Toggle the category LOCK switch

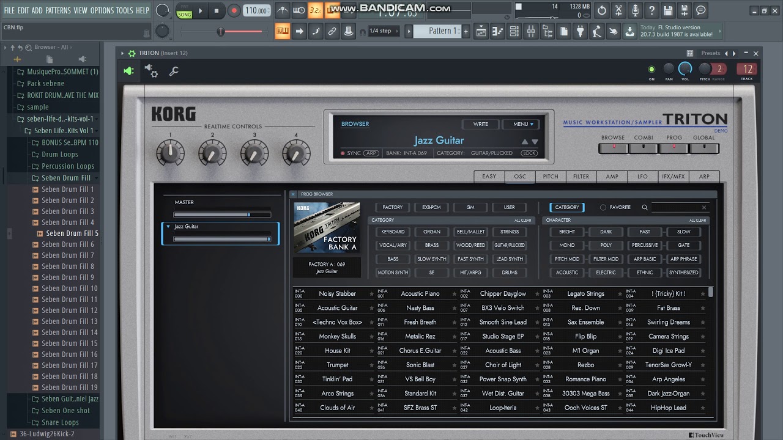[x=529, y=153]
